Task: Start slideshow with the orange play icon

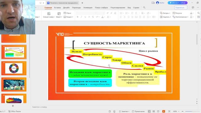Action: pyautogui.click(x=164, y=111)
